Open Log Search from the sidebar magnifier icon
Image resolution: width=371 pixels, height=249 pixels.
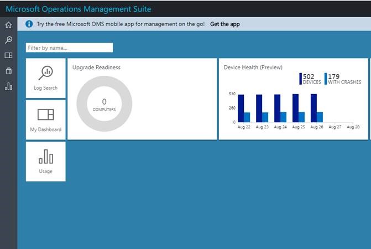pyautogui.click(x=8, y=40)
